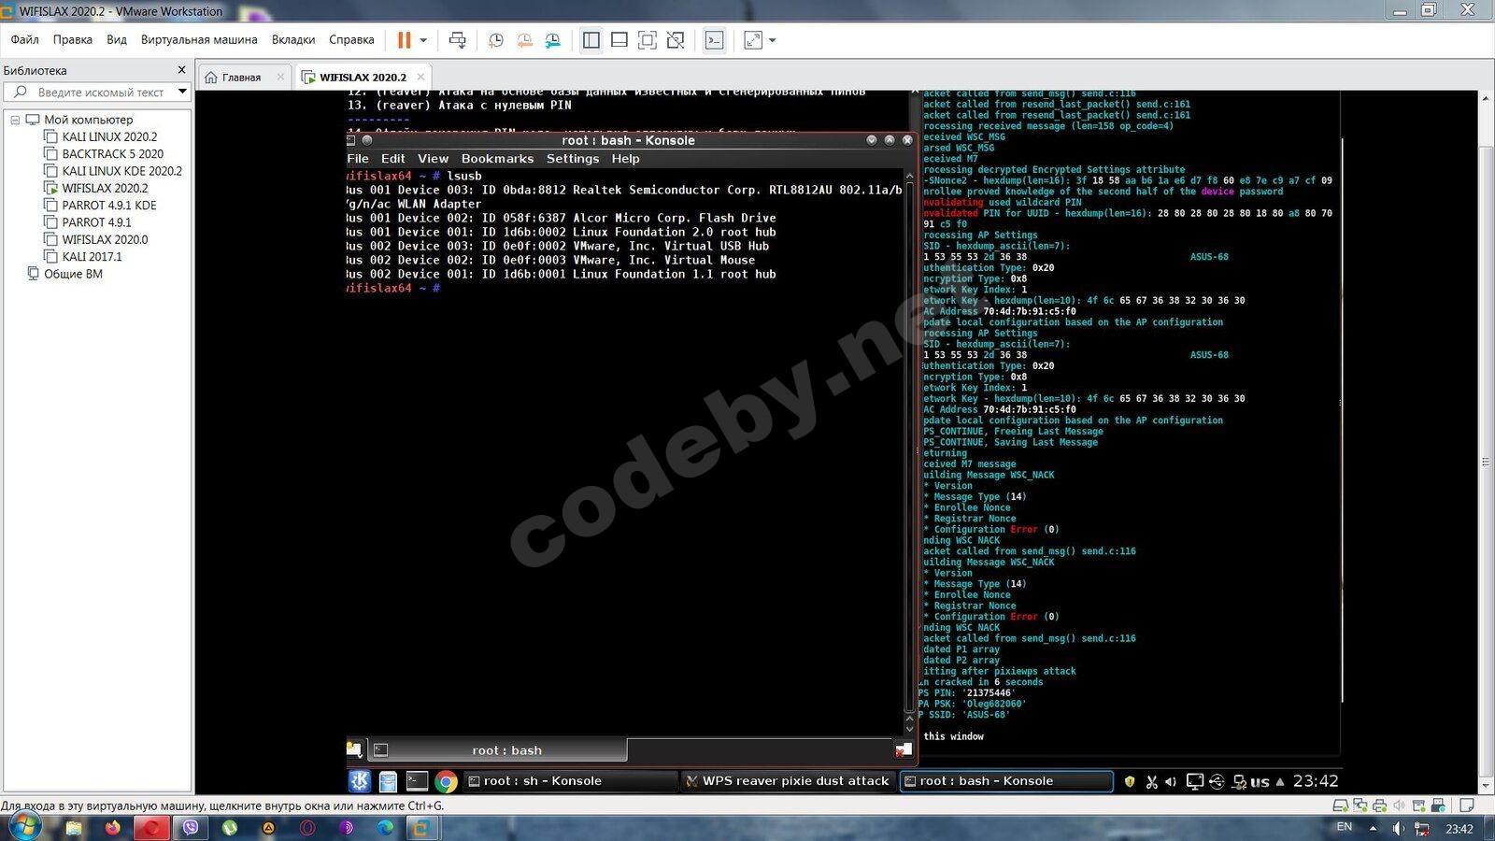
Task: Take a snapshot of the VM
Action: (495, 40)
